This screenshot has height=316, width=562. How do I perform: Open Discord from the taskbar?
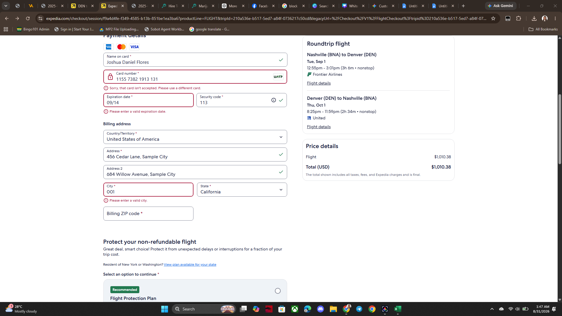point(321,309)
